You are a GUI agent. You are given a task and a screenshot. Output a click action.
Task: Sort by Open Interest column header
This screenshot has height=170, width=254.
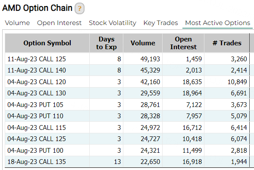coord(183,43)
